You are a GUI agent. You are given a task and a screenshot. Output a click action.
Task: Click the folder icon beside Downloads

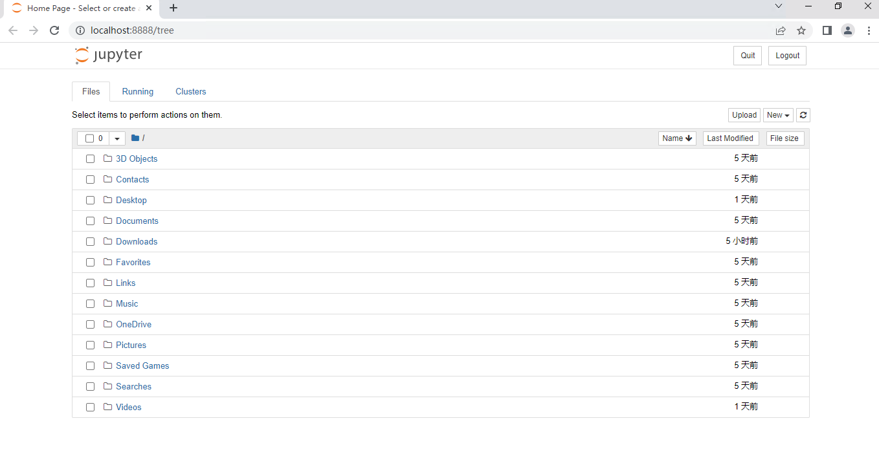click(x=108, y=241)
